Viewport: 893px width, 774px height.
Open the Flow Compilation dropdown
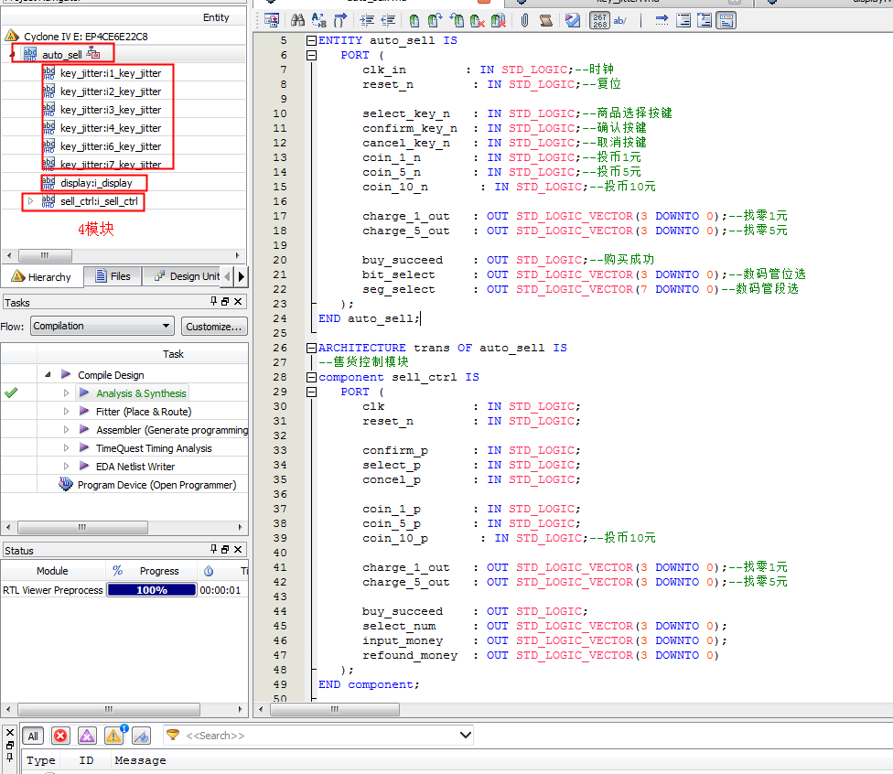[166, 326]
